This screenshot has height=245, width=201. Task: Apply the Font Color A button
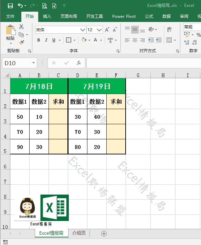(x=95, y=40)
